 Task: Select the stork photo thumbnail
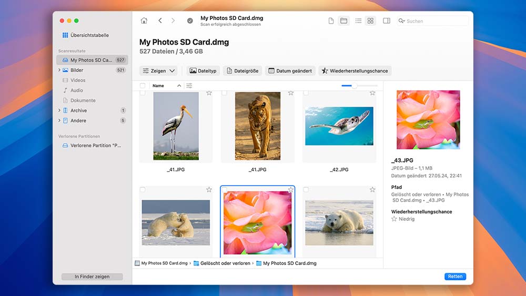point(176,126)
